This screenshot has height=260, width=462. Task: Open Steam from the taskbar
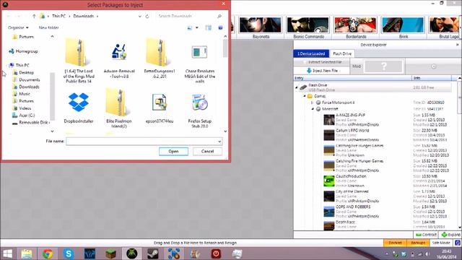point(152,253)
